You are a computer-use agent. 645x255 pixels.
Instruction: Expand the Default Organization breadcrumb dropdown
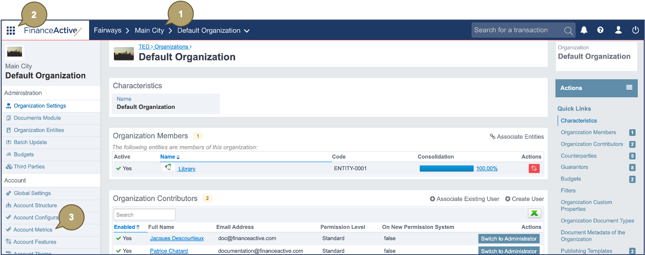(x=247, y=30)
